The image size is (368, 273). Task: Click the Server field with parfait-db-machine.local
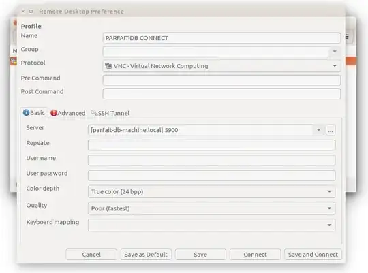(x=200, y=130)
